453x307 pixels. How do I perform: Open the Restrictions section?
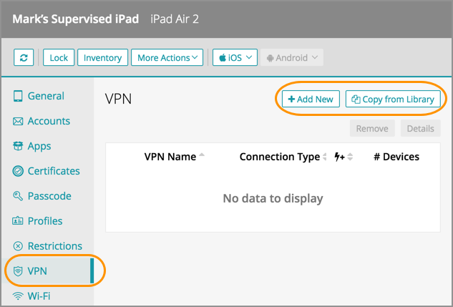pyautogui.click(x=54, y=246)
